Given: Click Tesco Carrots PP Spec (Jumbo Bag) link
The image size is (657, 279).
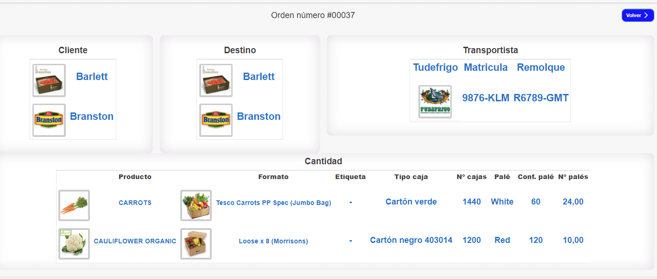Looking at the screenshot, I should coord(273,203).
